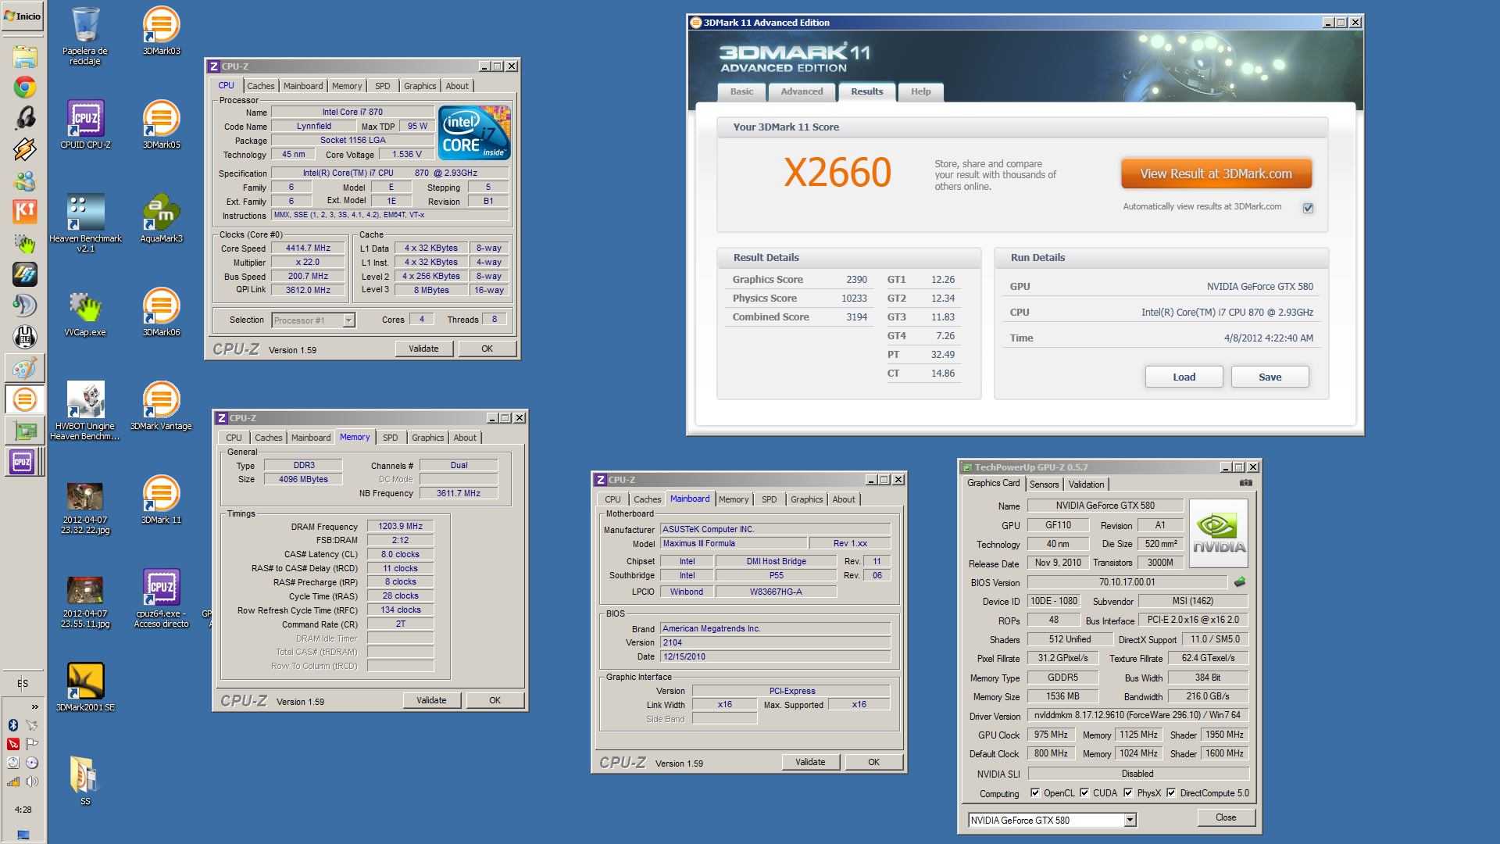
Task: Launch CPUID CPU-Z desktop icon
Action: pyautogui.click(x=85, y=124)
